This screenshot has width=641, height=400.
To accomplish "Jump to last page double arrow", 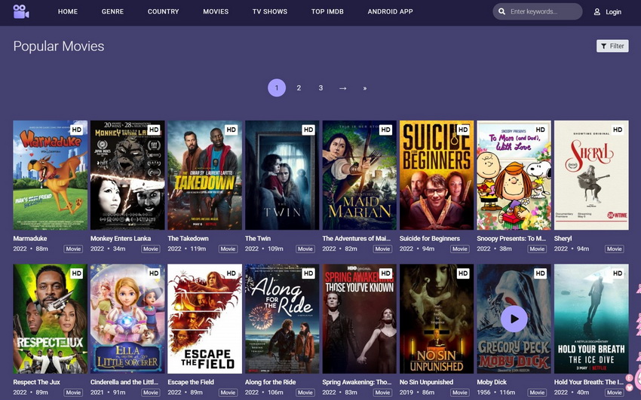I will pyautogui.click(x=365, y=88).
